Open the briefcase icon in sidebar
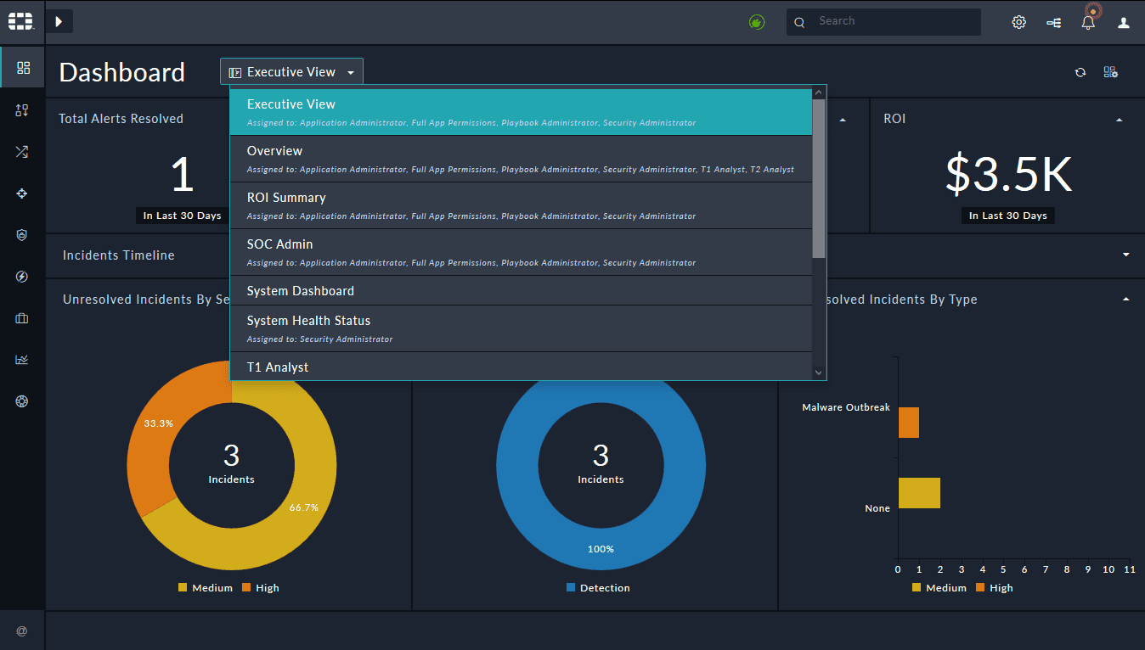The height and width of the screenshot is (650, 1145). tap(22, 318)
